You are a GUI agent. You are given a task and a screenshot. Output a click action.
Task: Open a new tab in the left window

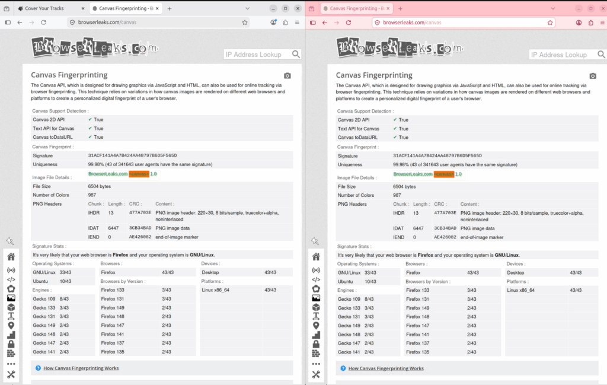[170, 8]
